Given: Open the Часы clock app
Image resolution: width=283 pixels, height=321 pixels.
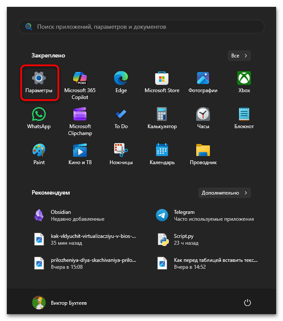Looking at the screenshot, I should (x=203, y=118).
